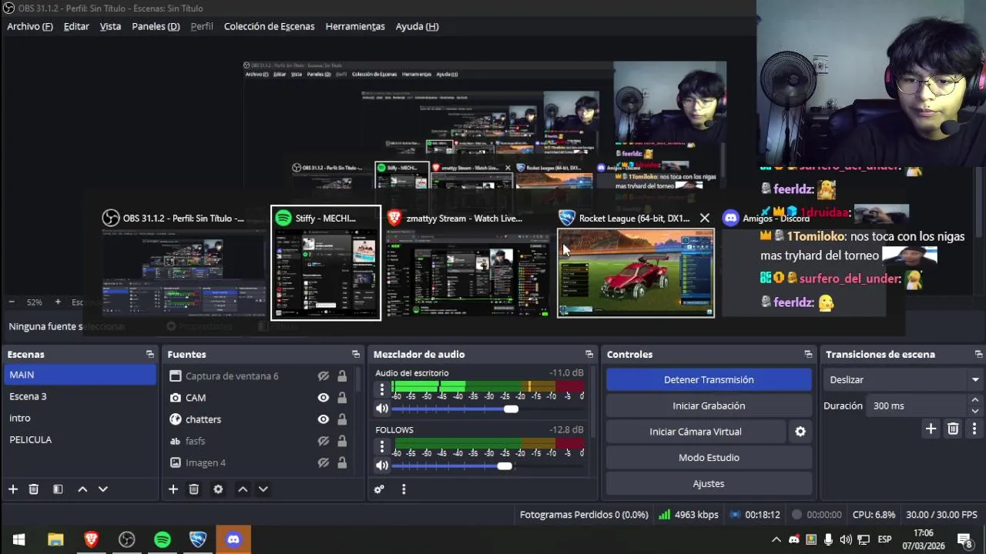Show the fasfs text source
This screenshot has width=986, height=554.
[324, 441]
